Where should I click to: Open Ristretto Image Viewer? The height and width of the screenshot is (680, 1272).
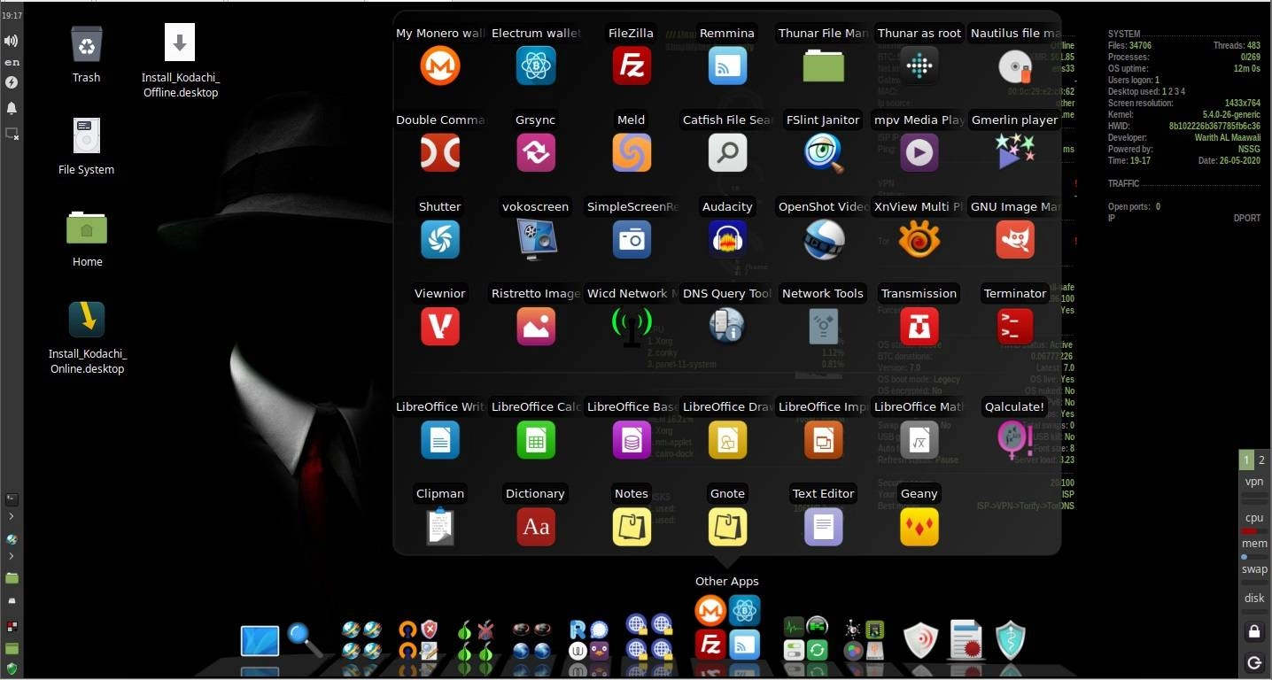pyautogui.click(x=536, y=326)
